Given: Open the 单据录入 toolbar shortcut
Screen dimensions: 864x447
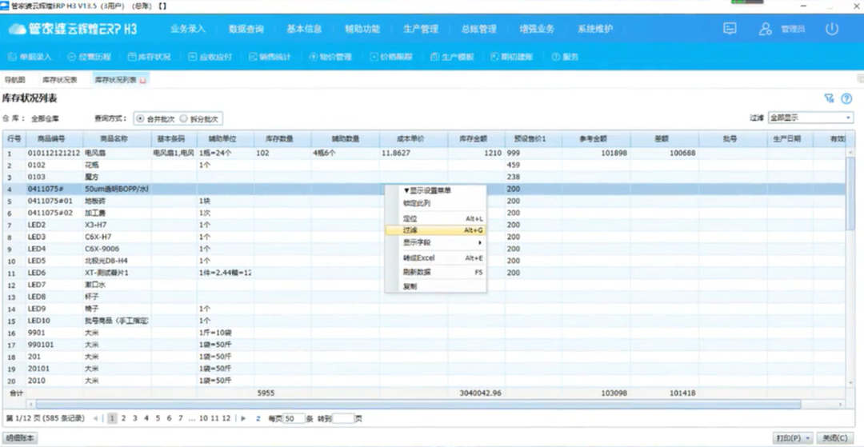Looking at the screenshot, I should coord(29,57).
